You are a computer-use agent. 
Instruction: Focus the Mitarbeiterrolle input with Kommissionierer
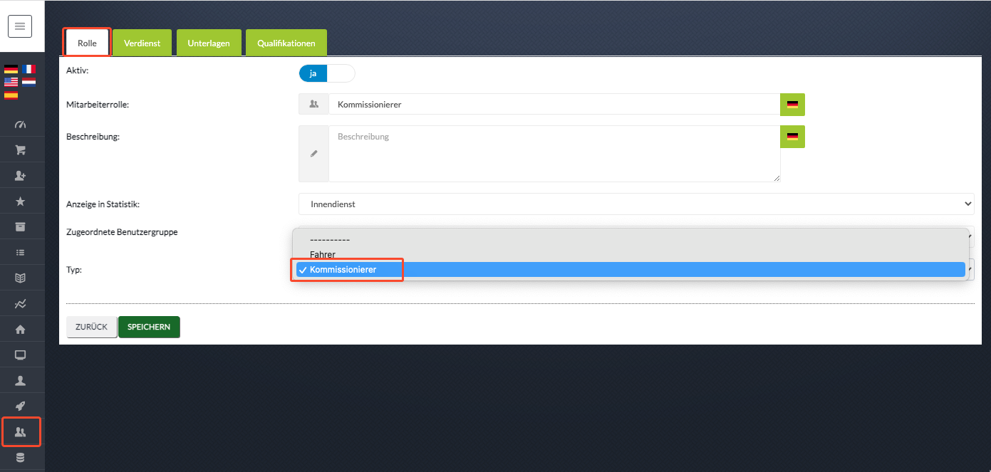554,105
